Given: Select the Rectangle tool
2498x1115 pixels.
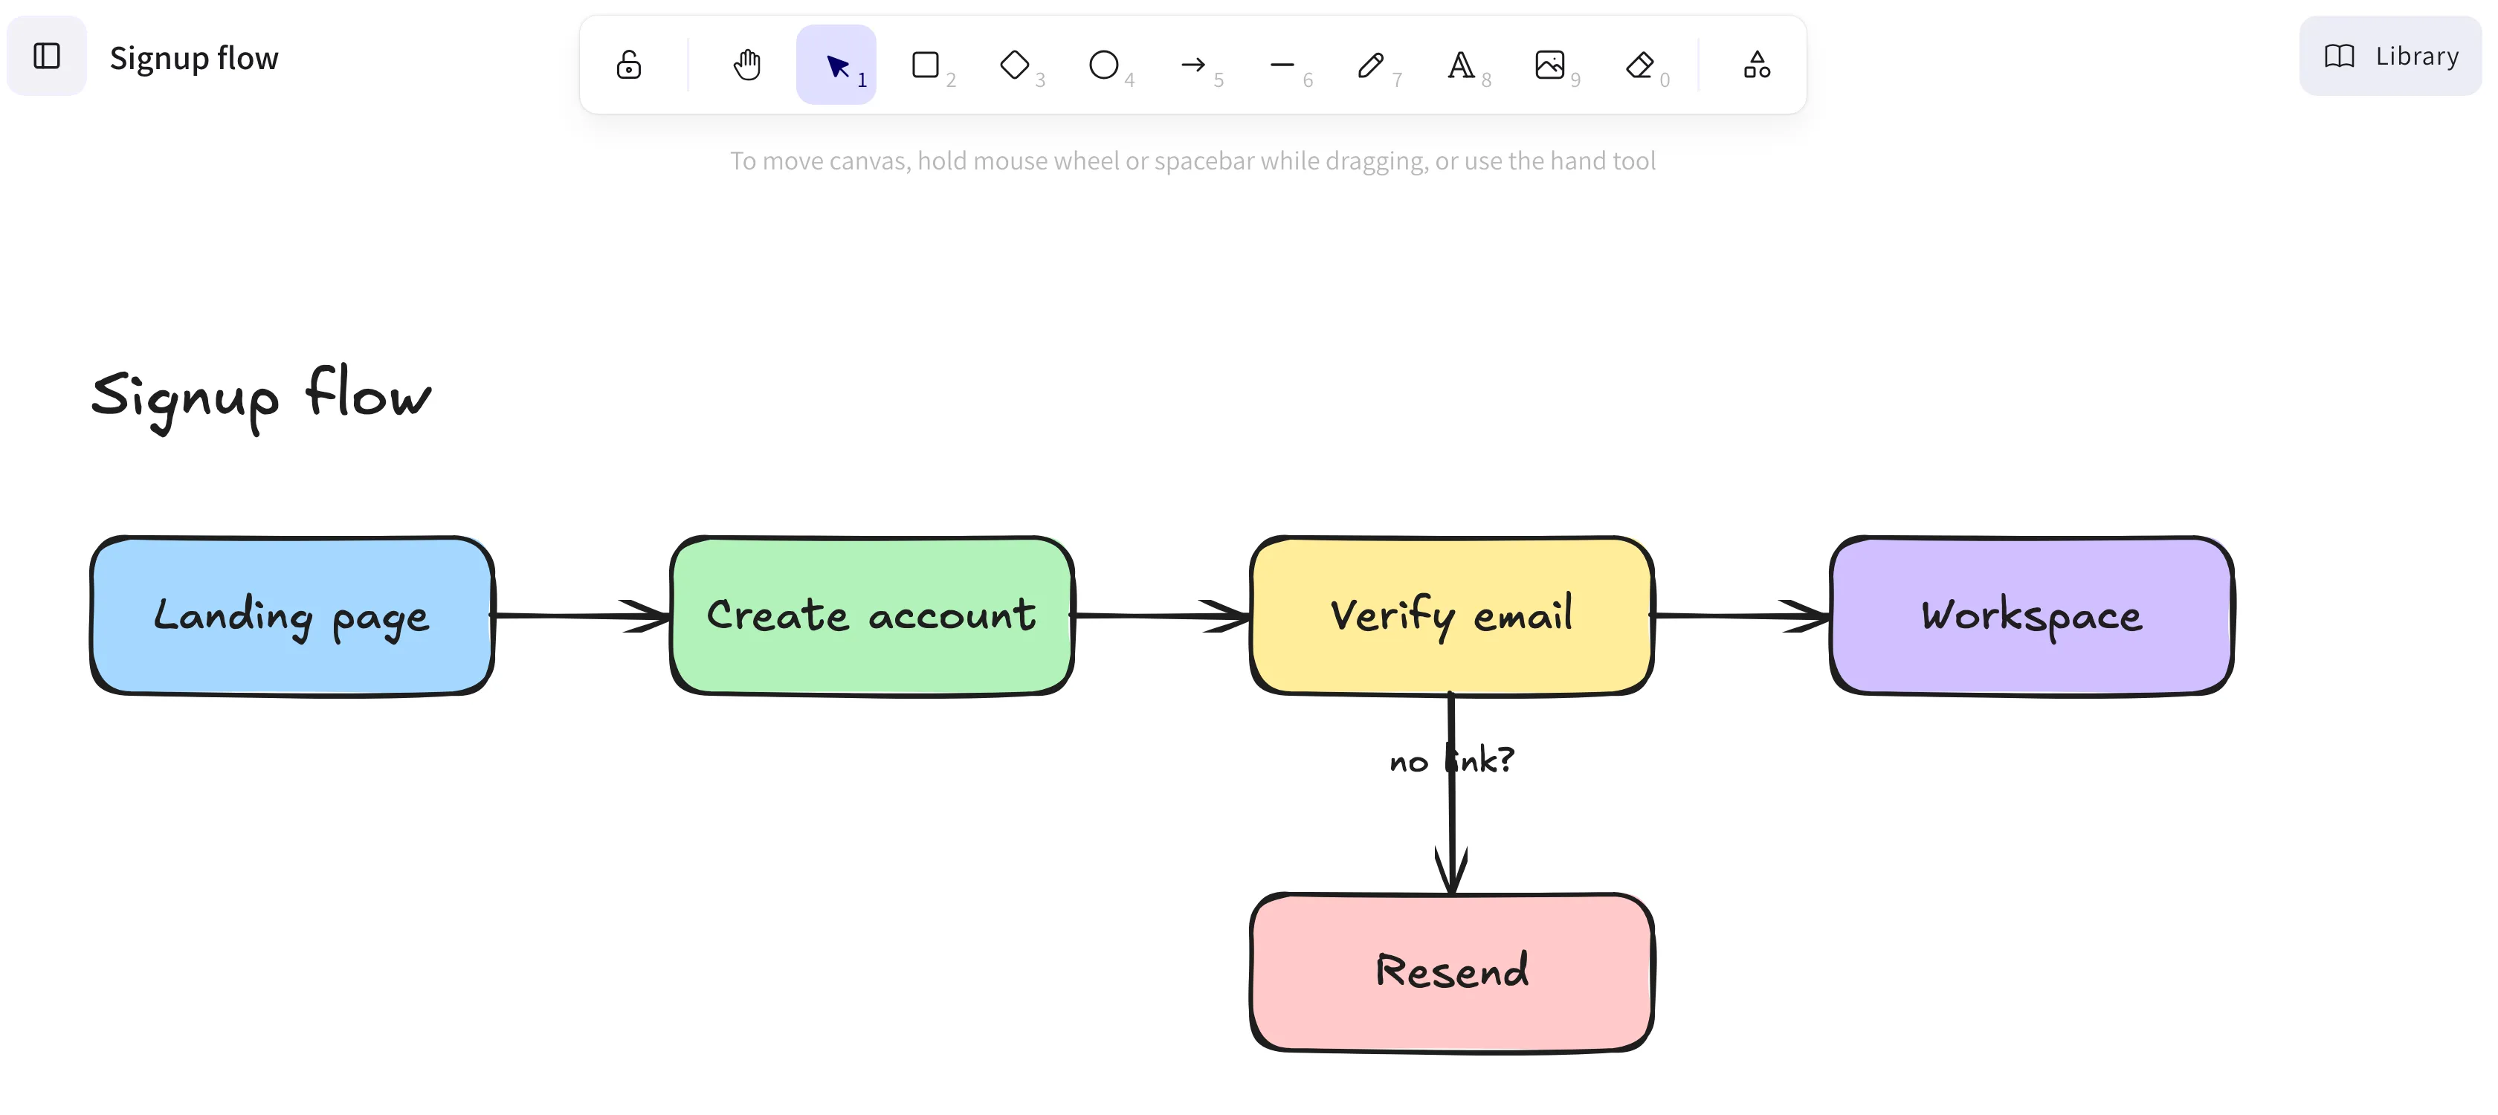Looking at the screenshot, I should (925, 65).
